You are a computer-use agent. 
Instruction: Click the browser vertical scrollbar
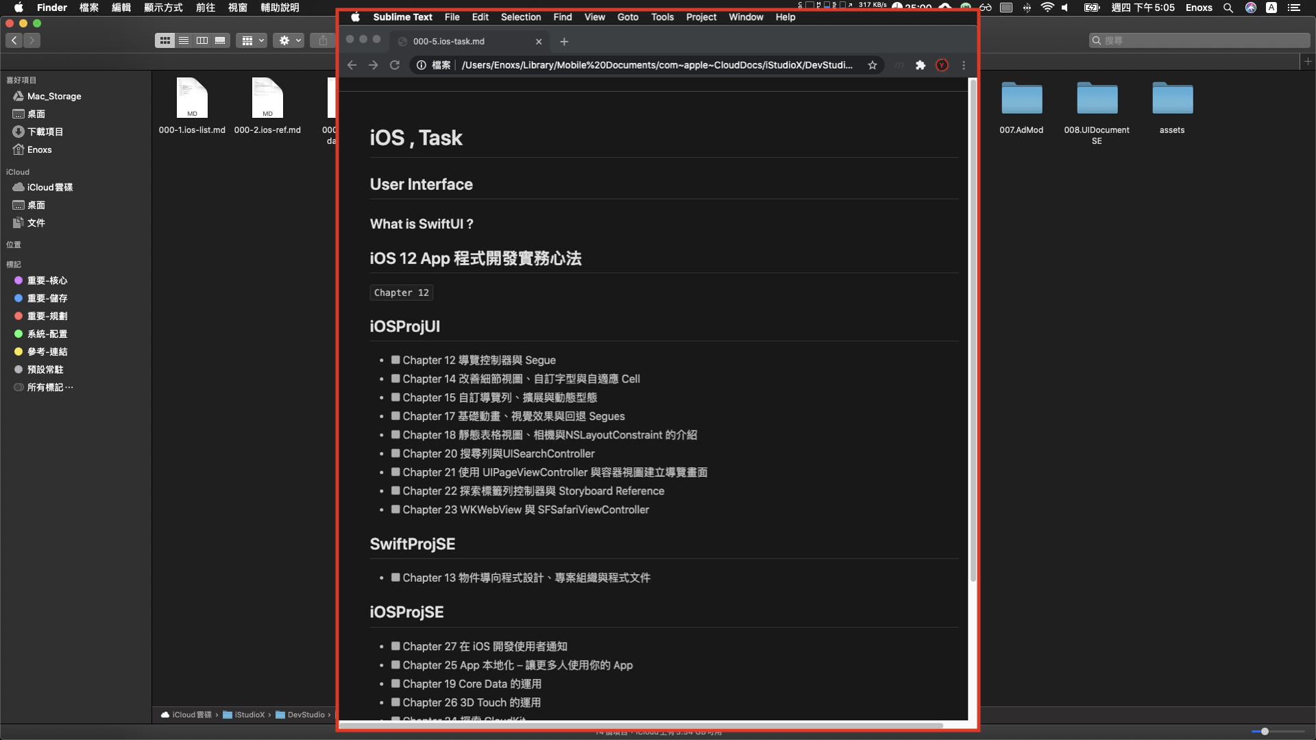973,330
